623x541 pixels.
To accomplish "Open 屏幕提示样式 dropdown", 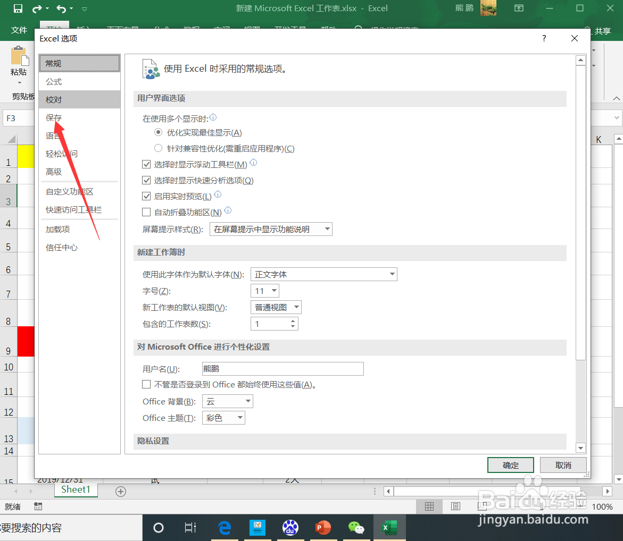I will 271,229.
